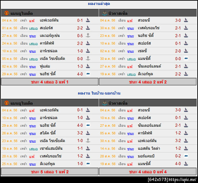Click the Champions League icon beside เรอัล โซเซียดัด 1-0
The height and width of the screenshot is (183, 198).
click(88, 140)
